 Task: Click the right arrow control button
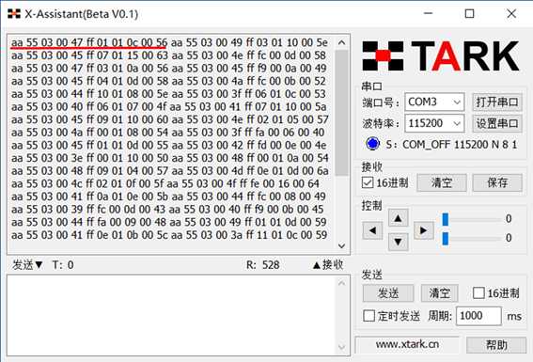423,230
